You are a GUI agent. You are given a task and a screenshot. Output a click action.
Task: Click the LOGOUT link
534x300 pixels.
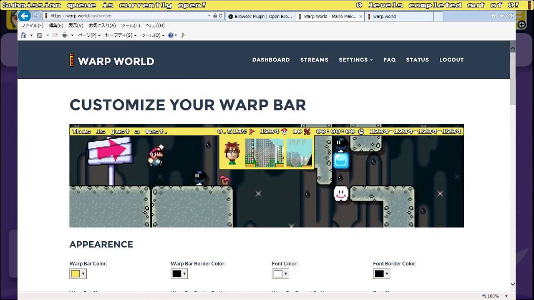pos(451,60)
